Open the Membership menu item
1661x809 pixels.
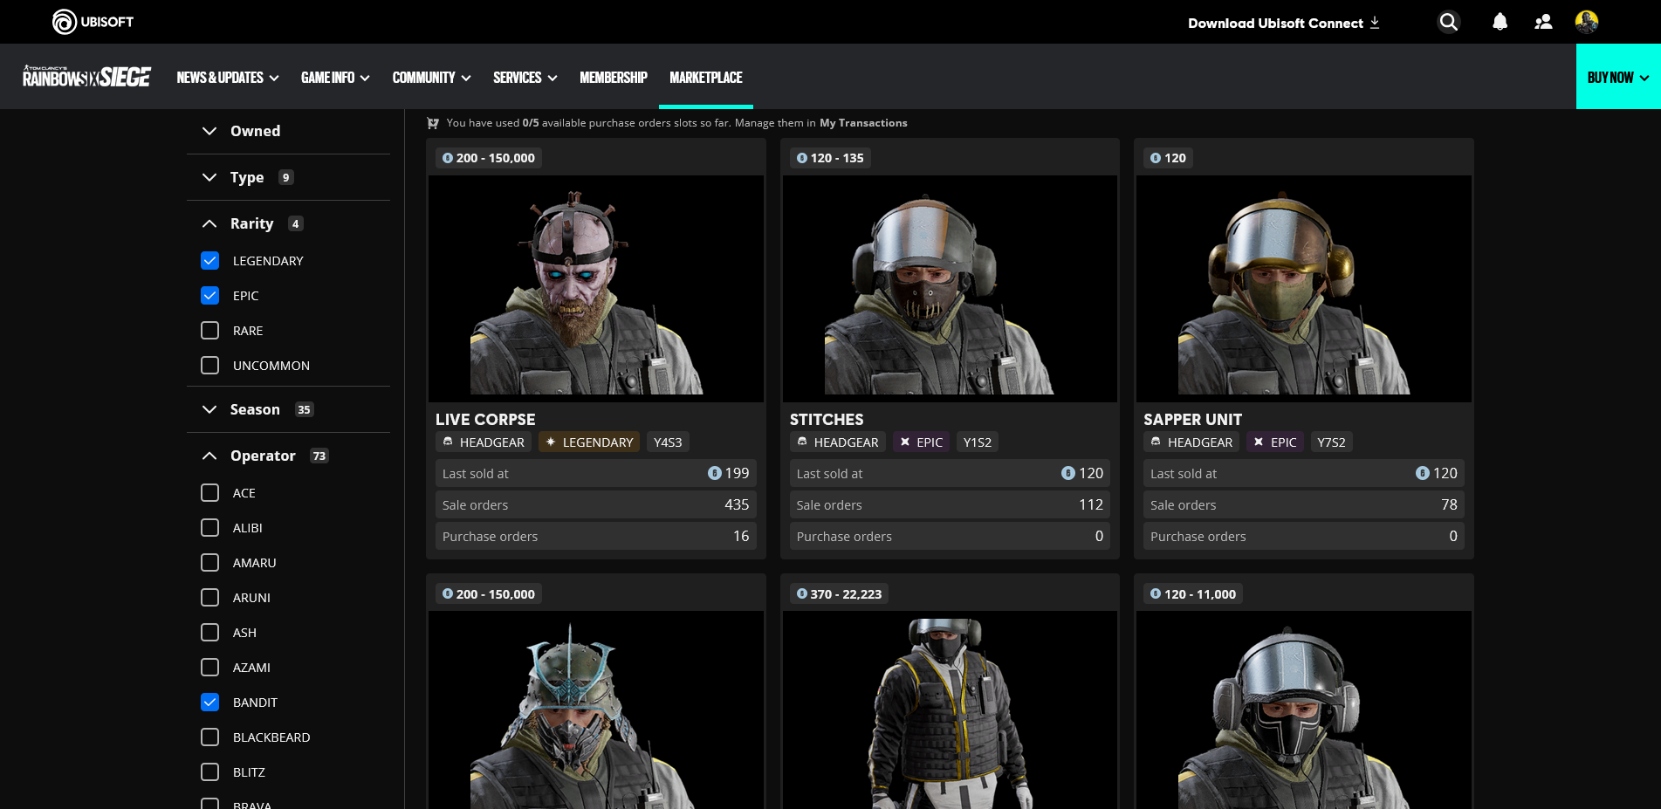[614, 78]
